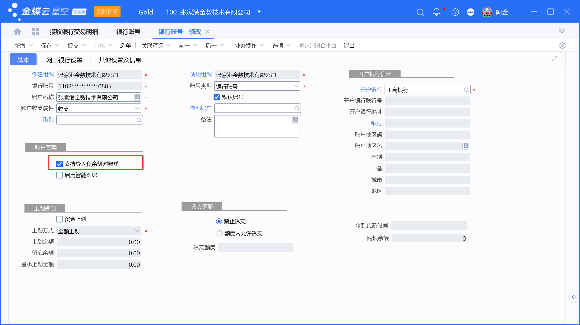
Task: Select 禁止透支 radio option
Action: 219,222
